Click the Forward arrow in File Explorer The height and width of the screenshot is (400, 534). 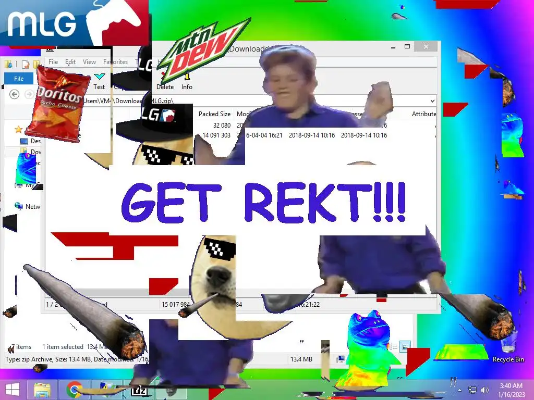(x=29, y=94)
